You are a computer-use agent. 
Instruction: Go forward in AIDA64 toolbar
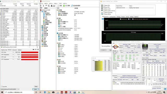coord(44,6)
